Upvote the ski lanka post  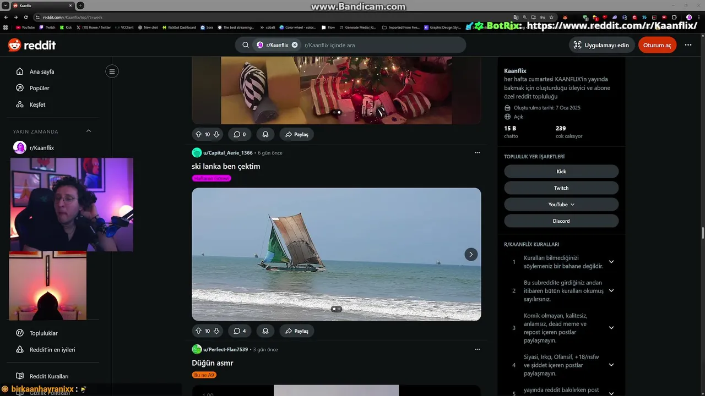[198, 331]
